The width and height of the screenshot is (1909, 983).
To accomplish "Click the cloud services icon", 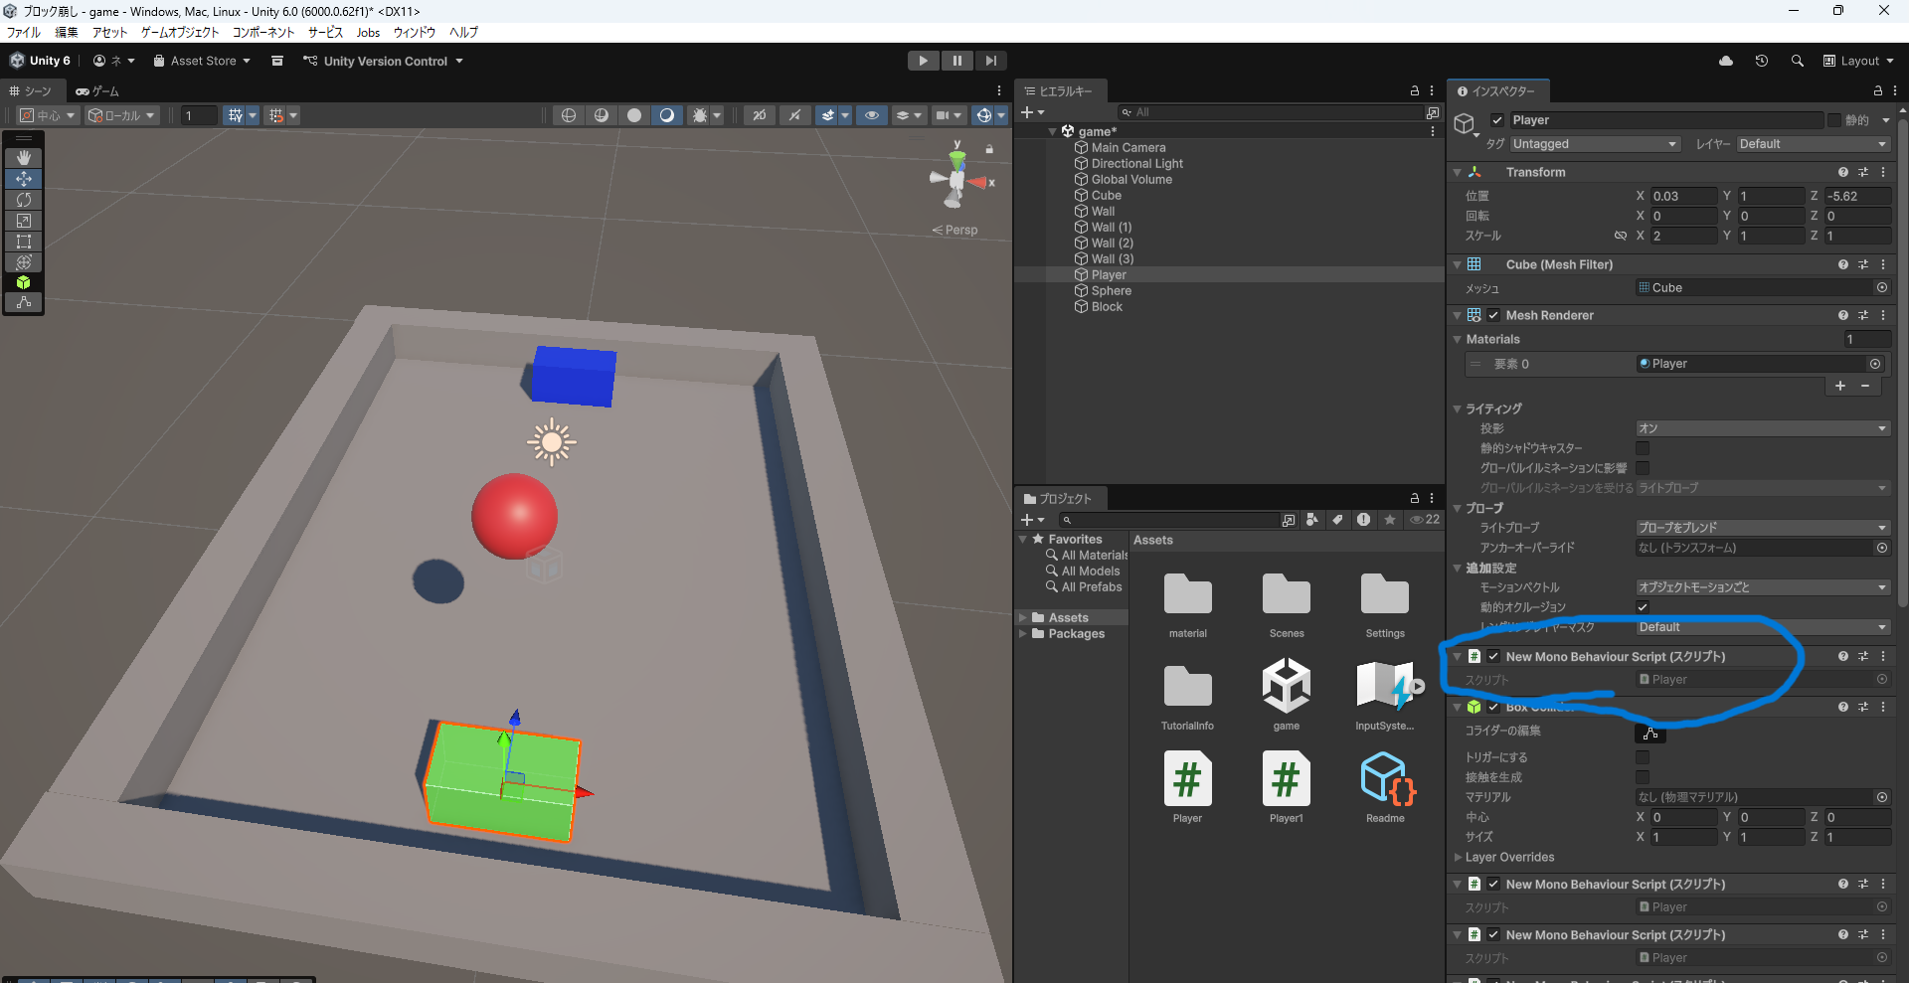I will click(x=1726, y=61).
